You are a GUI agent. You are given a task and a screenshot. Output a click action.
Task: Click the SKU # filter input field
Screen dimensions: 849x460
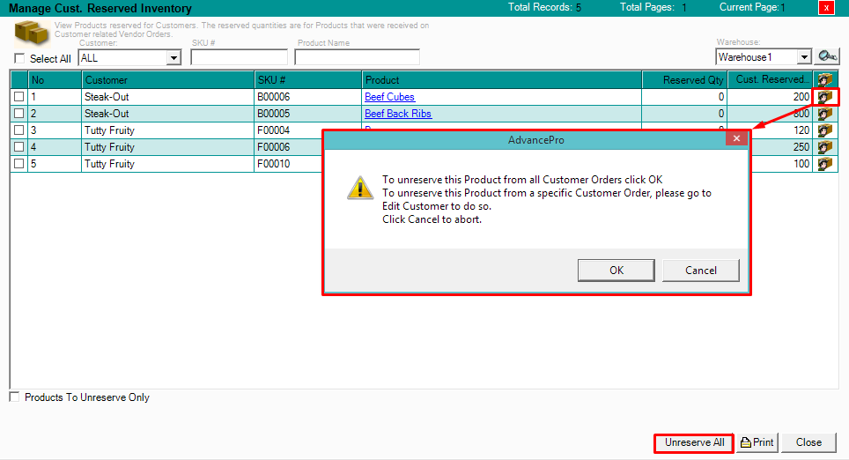coord(239,57)
